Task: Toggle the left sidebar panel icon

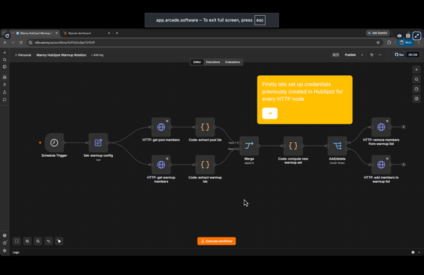Action: pyautogui.click(x=4, y=67)
